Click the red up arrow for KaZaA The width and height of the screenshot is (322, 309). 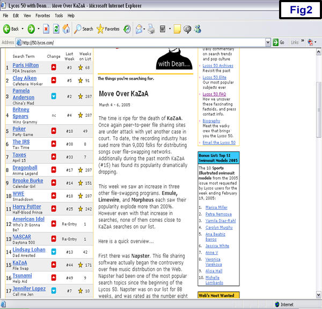pos(54,265)
